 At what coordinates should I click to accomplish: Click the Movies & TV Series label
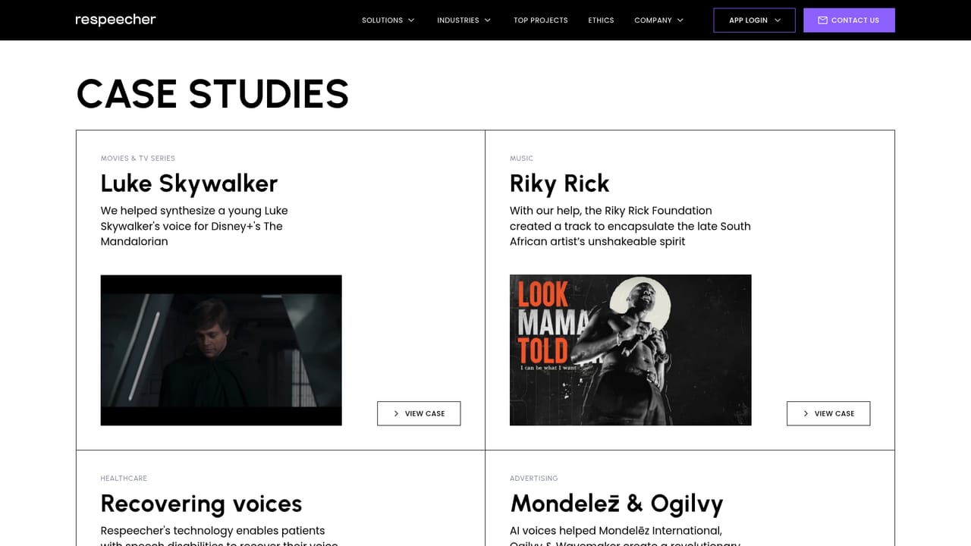(138, 158)
